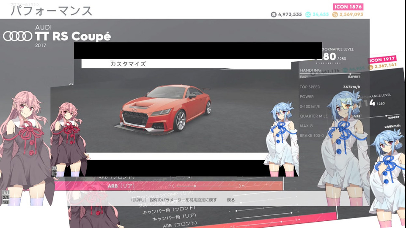Open the カスタマイズ tab

[128, 64]
